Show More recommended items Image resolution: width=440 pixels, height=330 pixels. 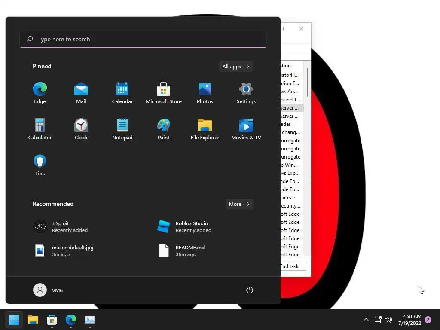click(239, 204)
